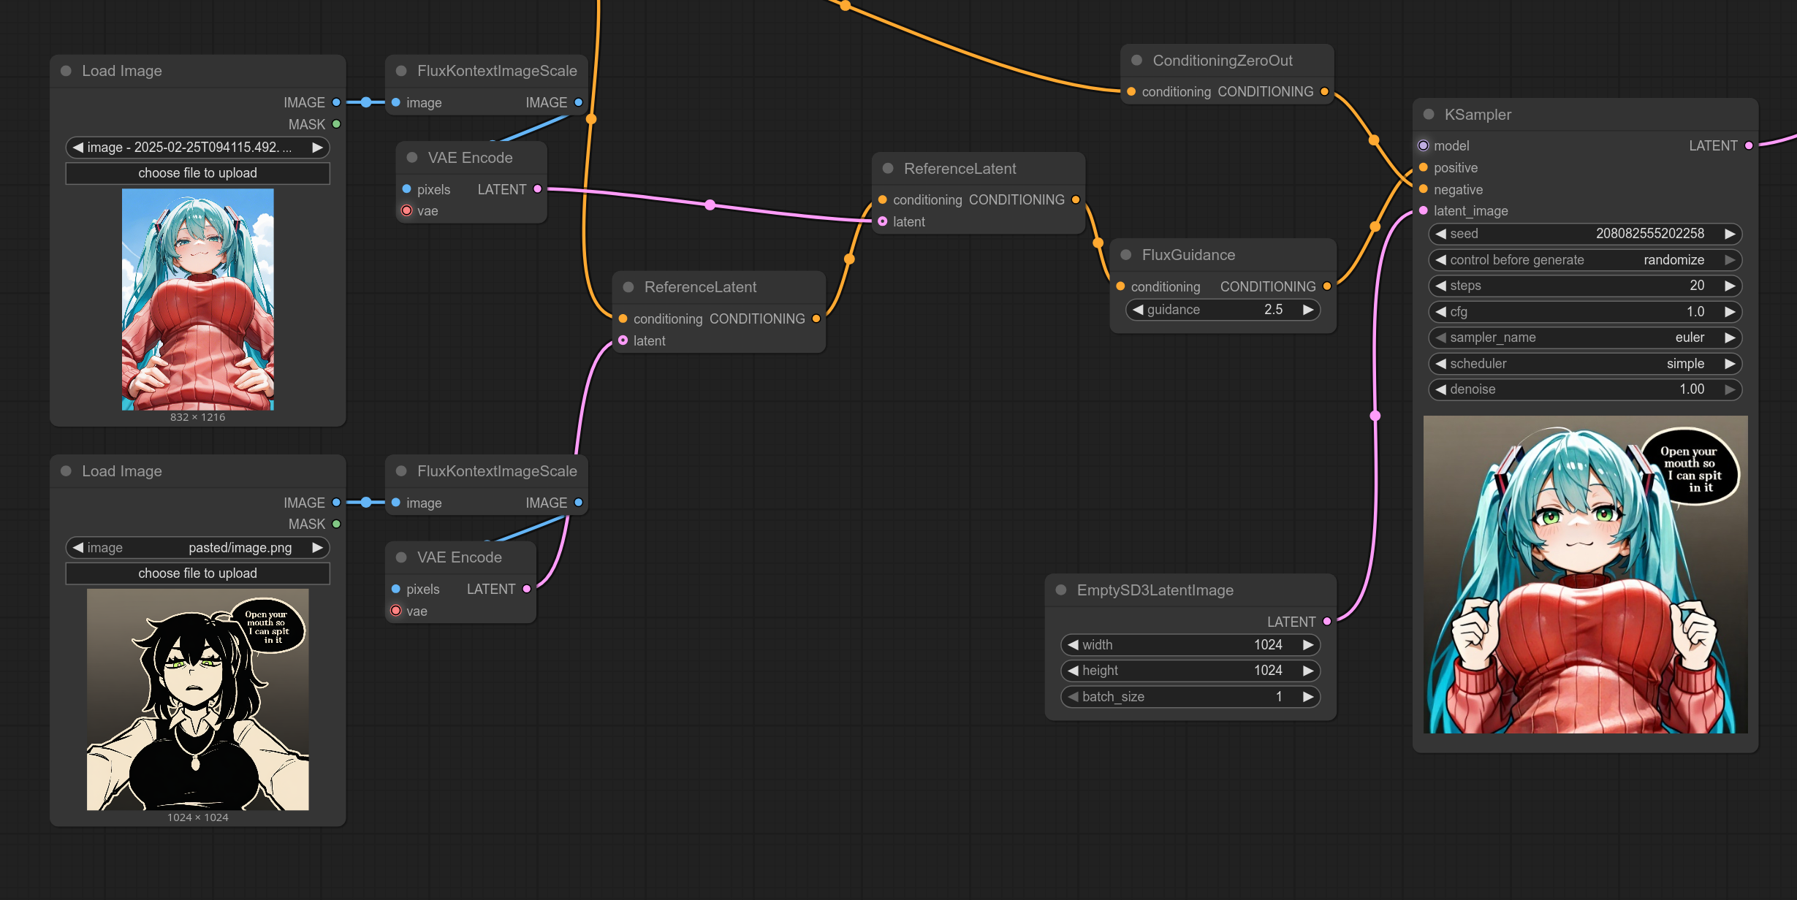Open the sampler_name dropdown showing euler

(x=1584, y=337)
